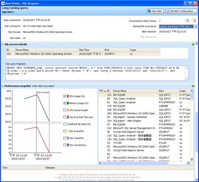Screen dimensions: 199x182
Task: Close the Alert Details window
Action: pyautogui.click(x=195, y=3)
